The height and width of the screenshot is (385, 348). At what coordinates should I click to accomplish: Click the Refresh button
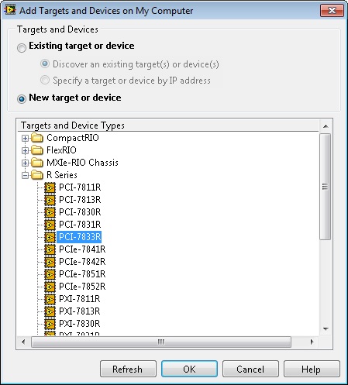[128, 369]
